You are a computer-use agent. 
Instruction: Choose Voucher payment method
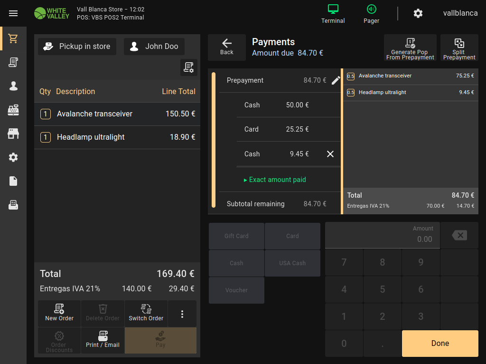click(x=236, y=290)
